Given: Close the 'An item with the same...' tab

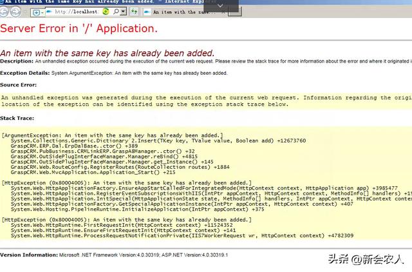Looking at the screenshot, I should coord(223,12).
